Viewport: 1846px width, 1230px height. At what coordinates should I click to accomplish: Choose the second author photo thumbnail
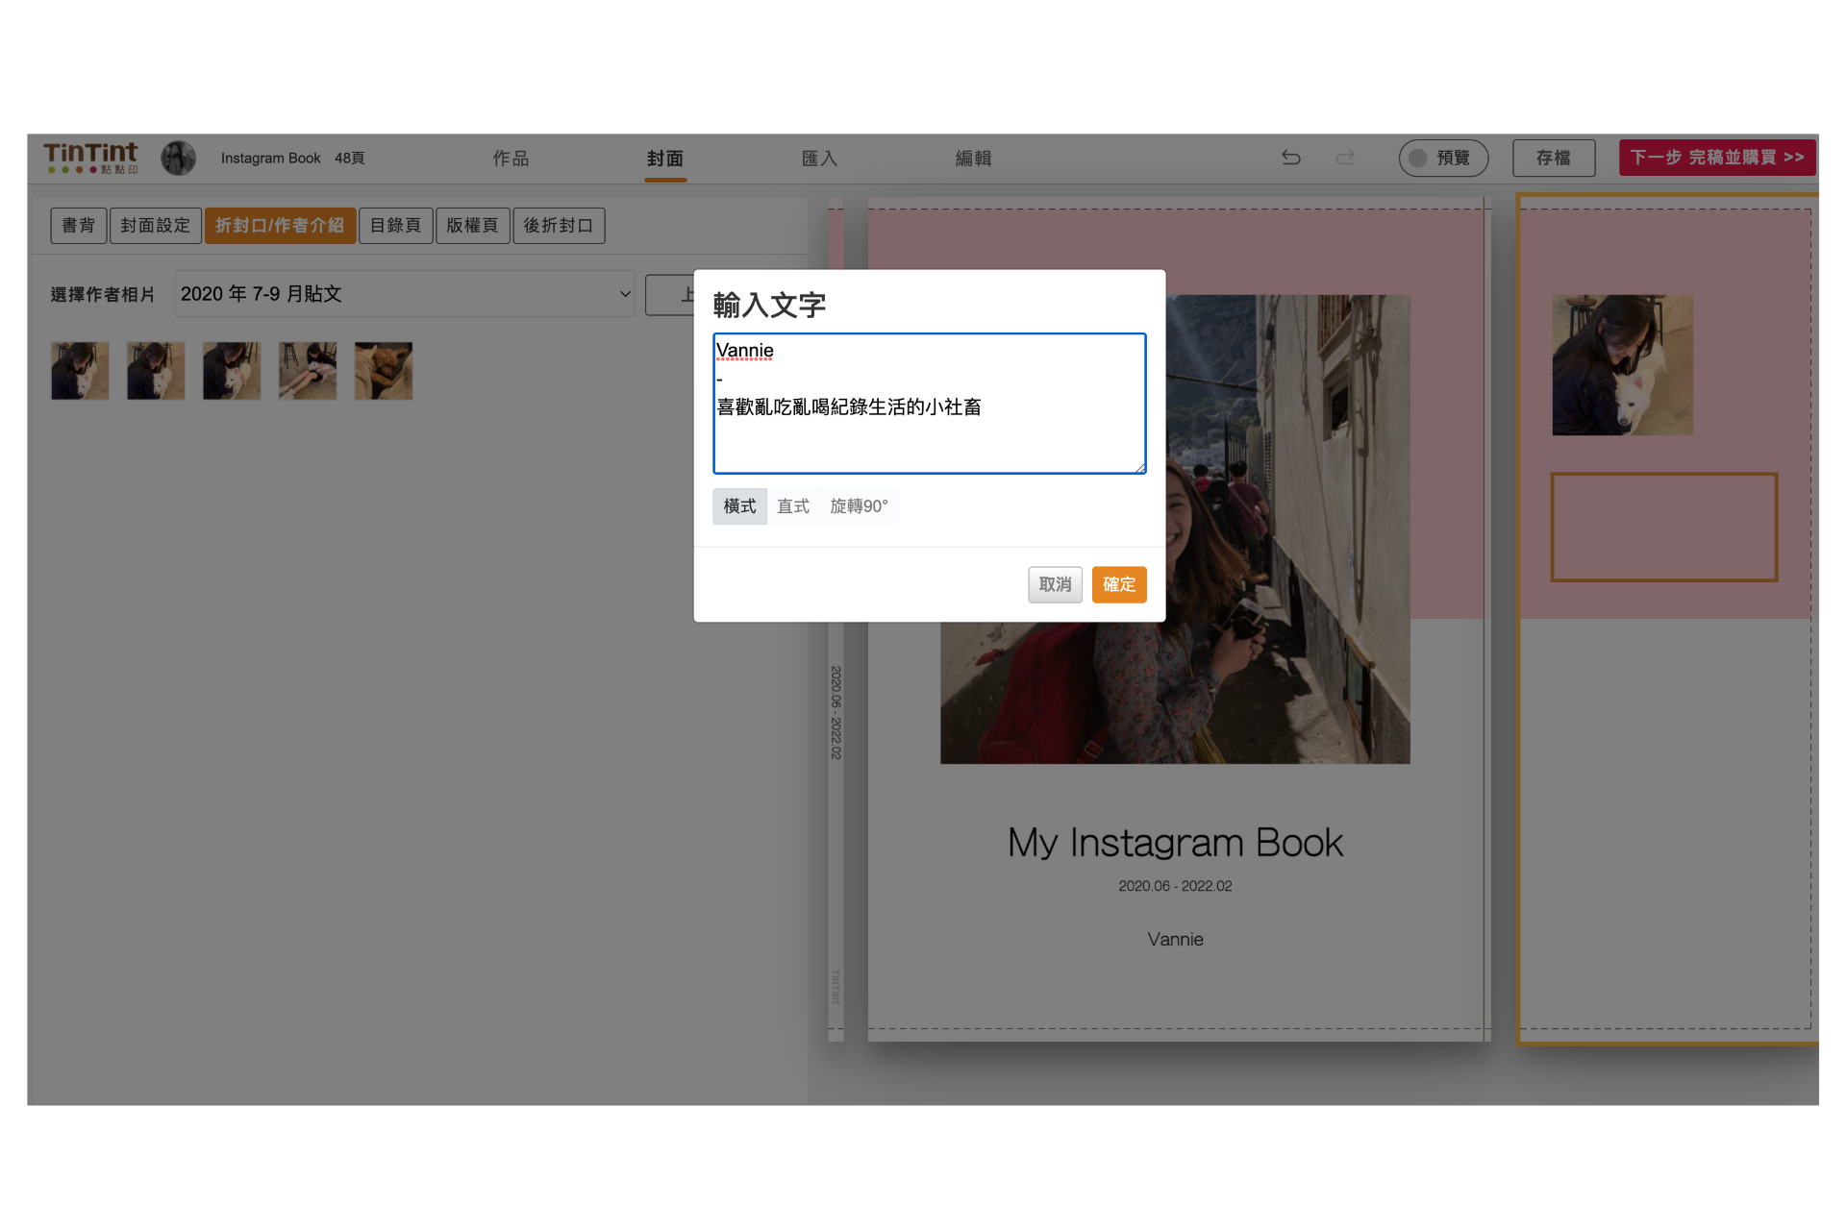(156, 371)
